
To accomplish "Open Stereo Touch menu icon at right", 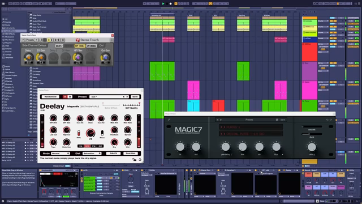I will 111,40.
